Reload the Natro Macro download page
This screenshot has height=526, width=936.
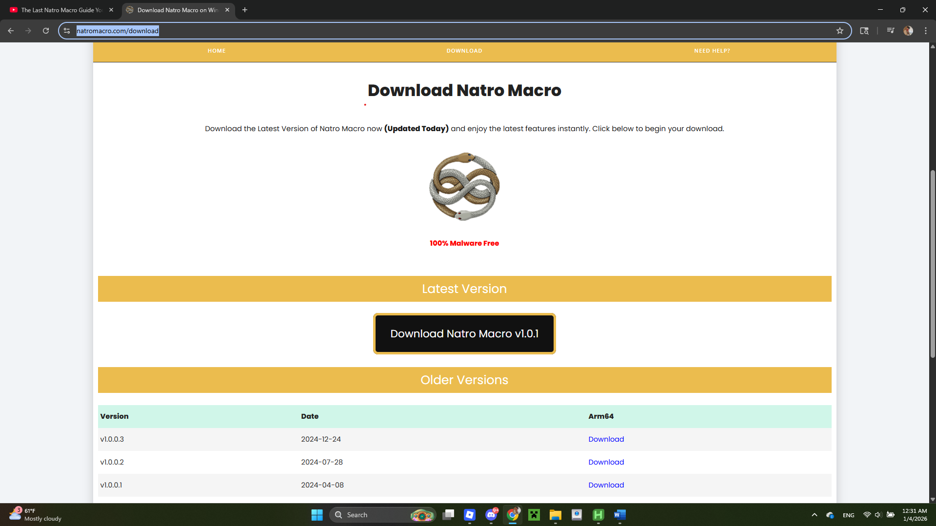[46, 31]
